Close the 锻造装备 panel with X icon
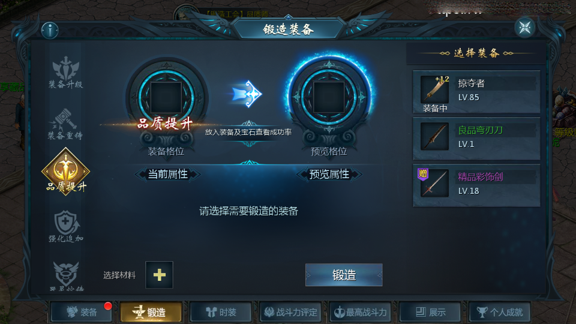 (x=525, y=27)
